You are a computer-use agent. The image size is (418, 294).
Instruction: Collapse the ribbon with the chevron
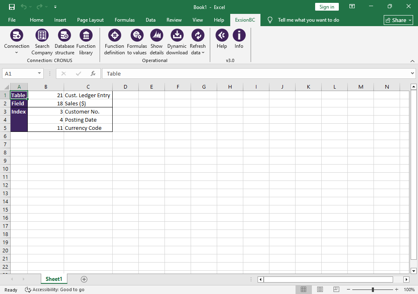click(412, 61)
